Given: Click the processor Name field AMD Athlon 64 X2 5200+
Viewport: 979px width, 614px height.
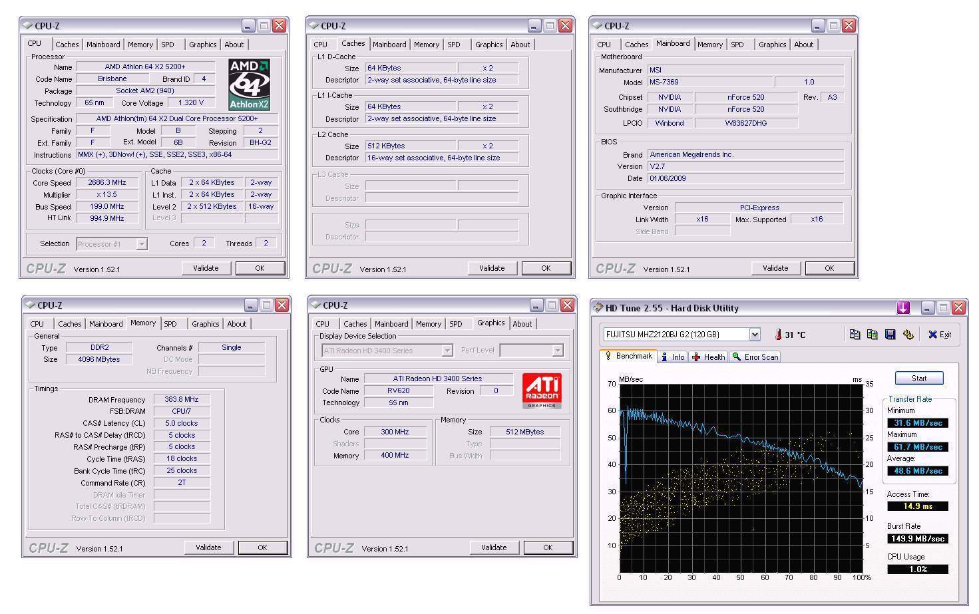Looking at the screenshot, I should point(145,67).
